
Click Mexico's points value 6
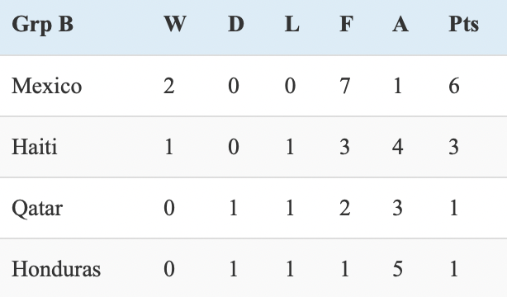454,86
